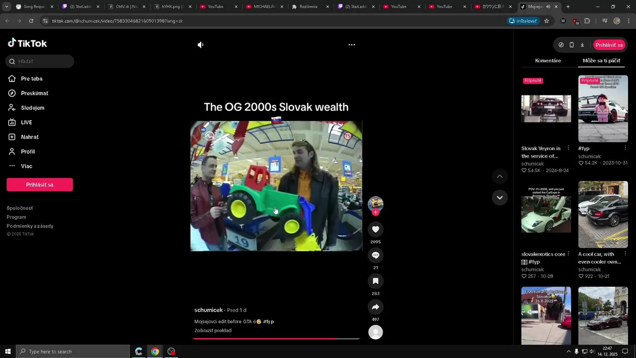Click the get-app phone icon
The image size is (636, 358).
pyautogui.click(x=571, y=45)
